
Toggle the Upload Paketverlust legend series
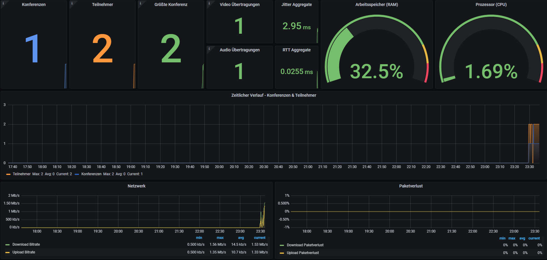pyautogui.click(x=303, y=253)
